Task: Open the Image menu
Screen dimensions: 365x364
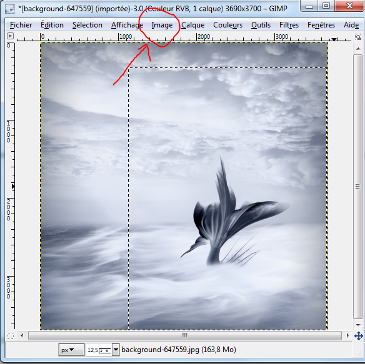Action: tap(162, 25)
